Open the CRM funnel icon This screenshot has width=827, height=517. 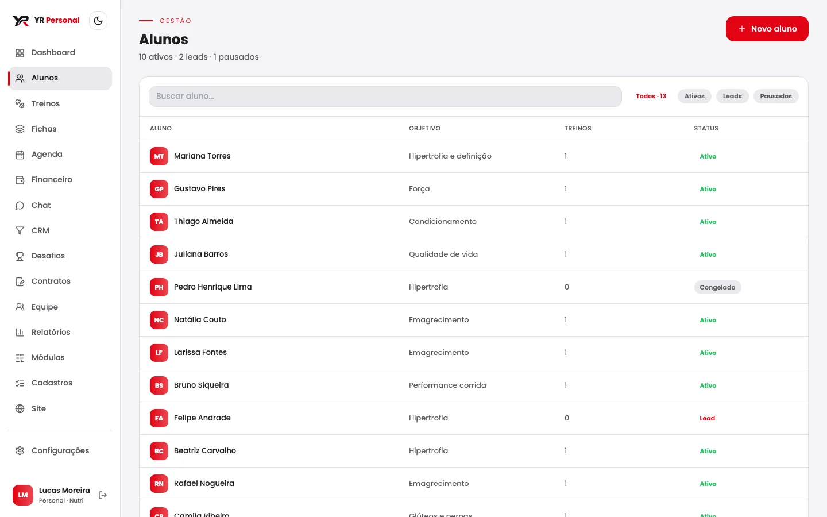pos(20,230)
